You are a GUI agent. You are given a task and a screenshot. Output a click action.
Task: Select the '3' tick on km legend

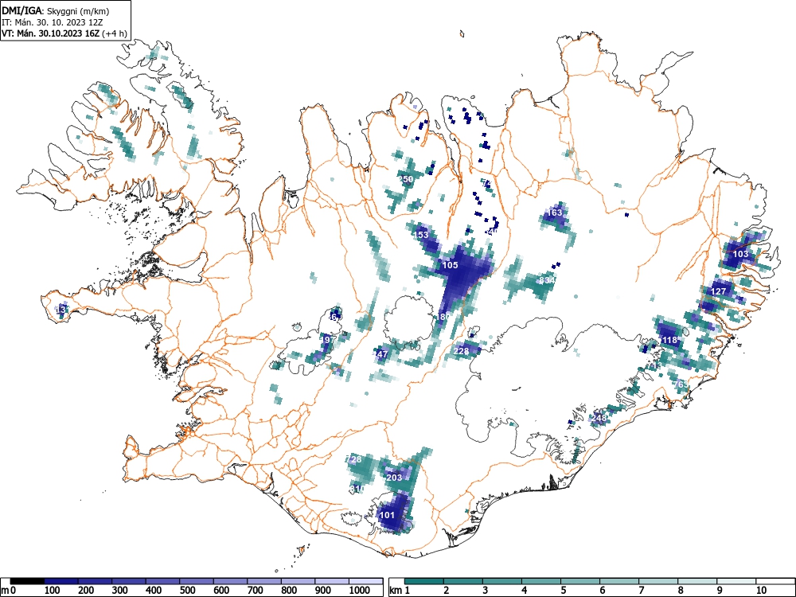(486, 591)
